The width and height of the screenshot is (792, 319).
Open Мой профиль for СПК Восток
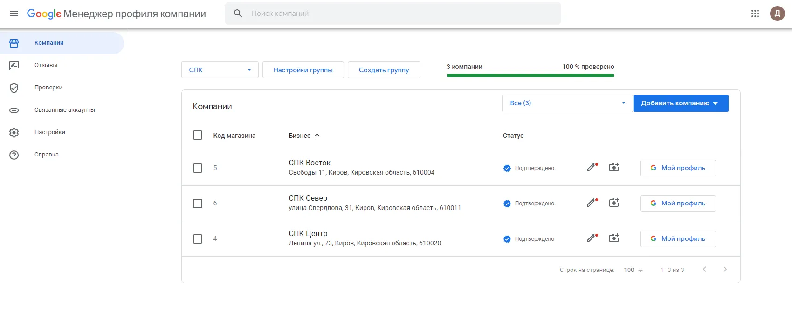coord(678,168)
